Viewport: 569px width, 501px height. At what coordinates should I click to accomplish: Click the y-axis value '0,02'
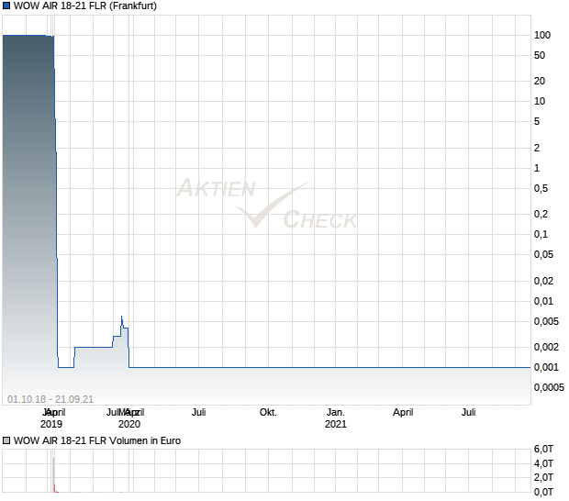click(x=543, y=281)
